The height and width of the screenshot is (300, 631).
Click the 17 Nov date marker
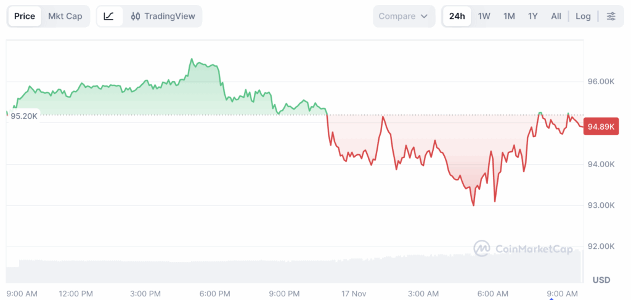(x=354, y=294)
